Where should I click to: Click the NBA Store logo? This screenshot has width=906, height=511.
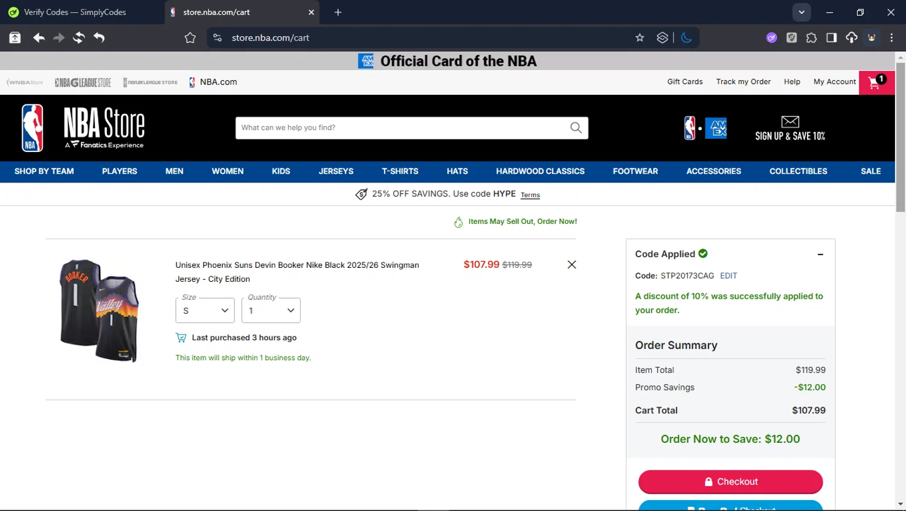pyautogui.click(x=83, y=128)
